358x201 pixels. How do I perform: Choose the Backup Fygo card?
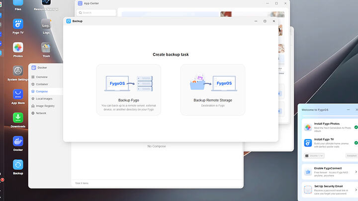point(129,90)
